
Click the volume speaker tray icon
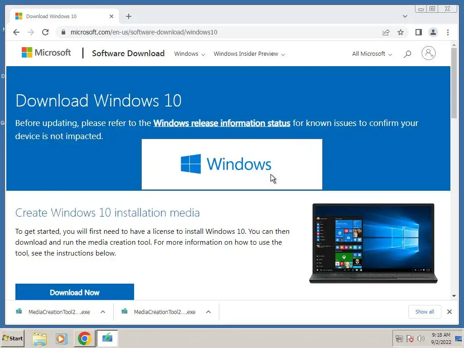pos(420,338)
